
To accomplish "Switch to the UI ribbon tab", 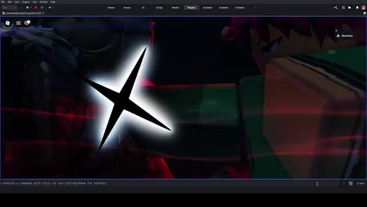I will [x=143, y=8].
